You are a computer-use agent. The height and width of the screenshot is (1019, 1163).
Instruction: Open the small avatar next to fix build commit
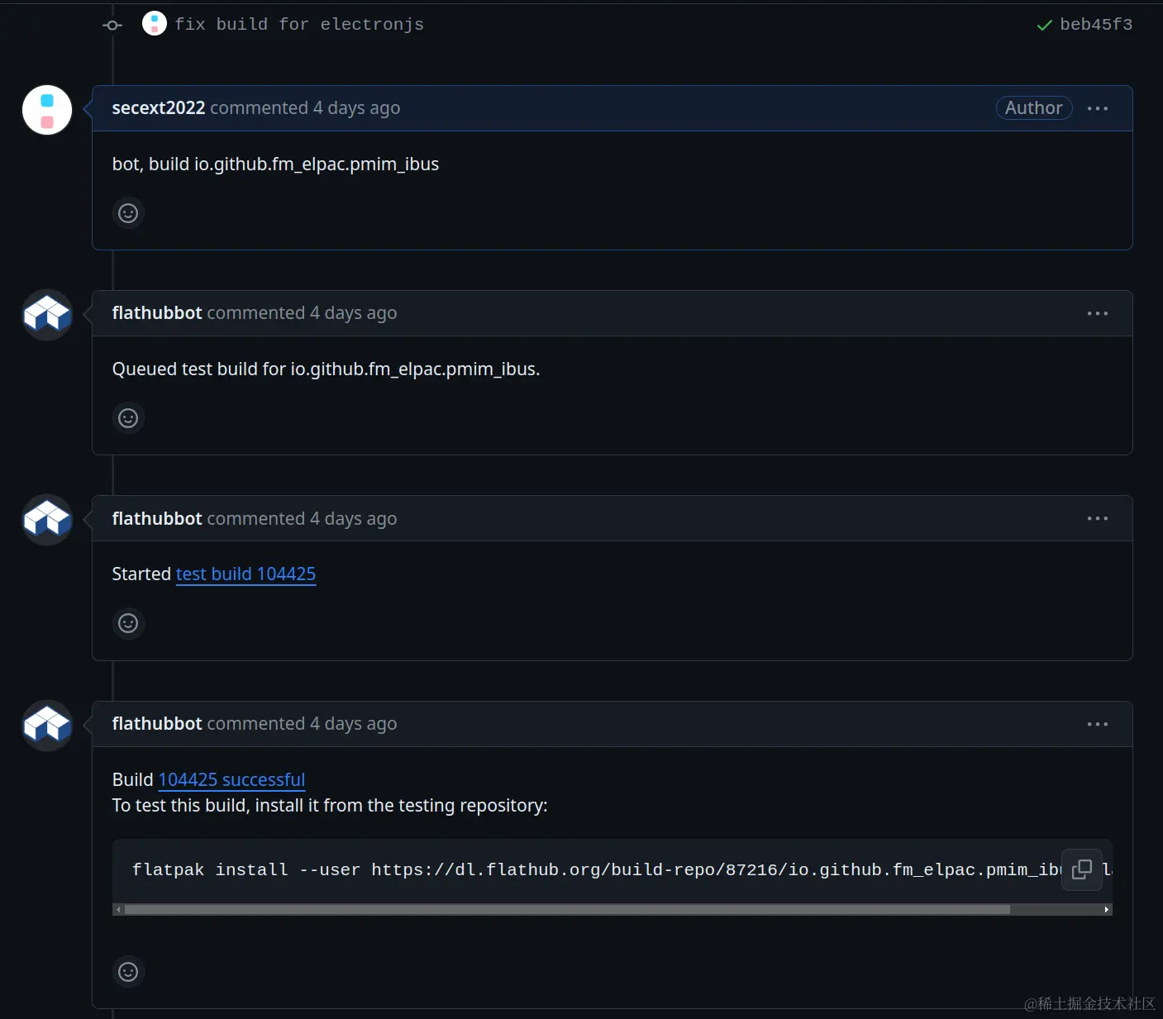(x=155, y=23)
